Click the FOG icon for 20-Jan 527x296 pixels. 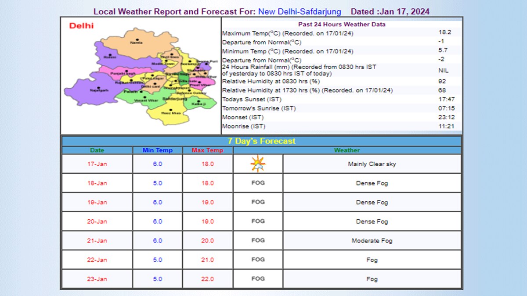257,221
